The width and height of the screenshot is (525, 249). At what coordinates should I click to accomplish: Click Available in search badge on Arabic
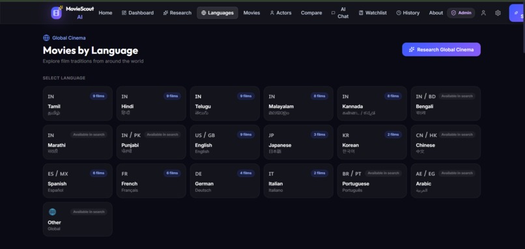pos(457,173)
